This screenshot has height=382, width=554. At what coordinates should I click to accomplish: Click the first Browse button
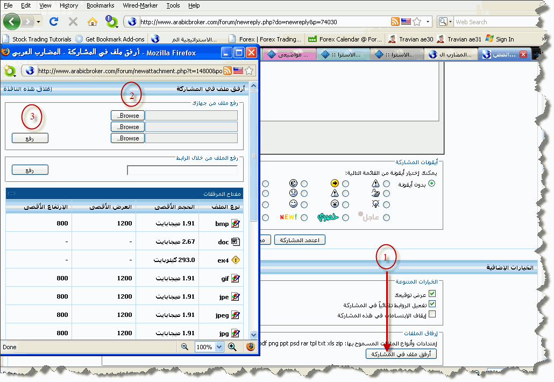127,115
